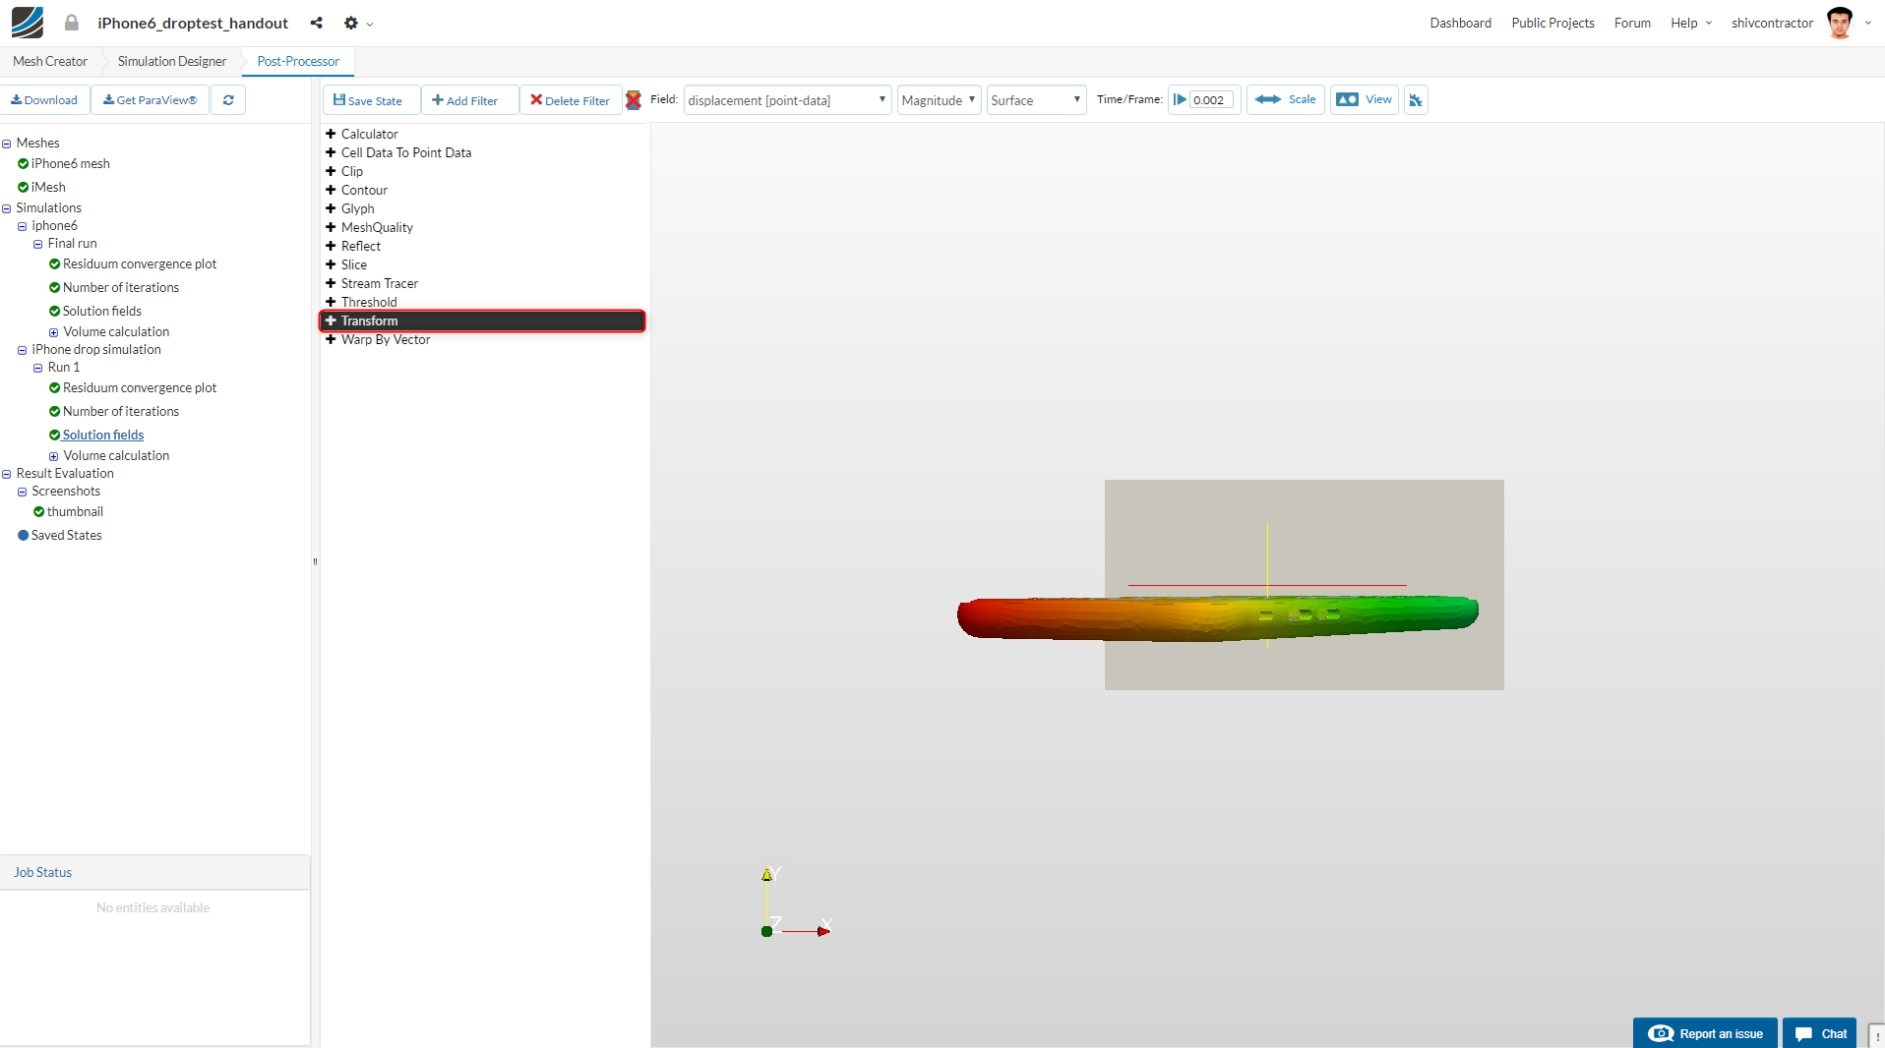Collapse the Screenshots node
This screenshot has height=1048, width=1885.
click(23, 492)
